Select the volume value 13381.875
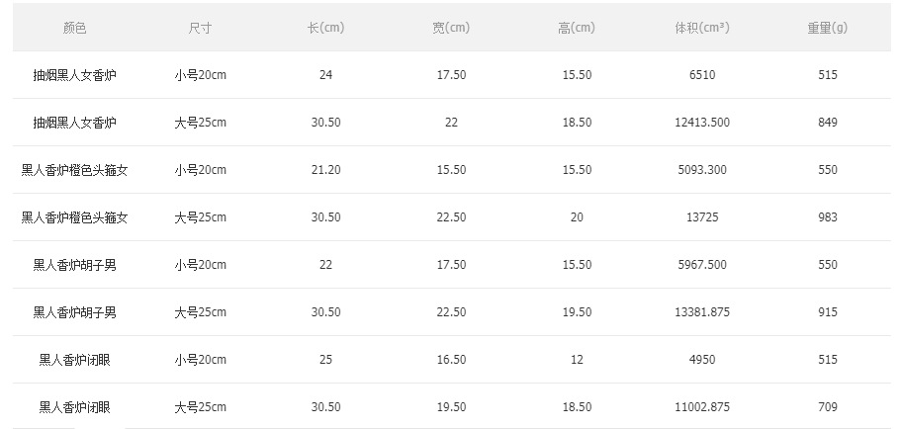903x429 pixels. point(702,312)
